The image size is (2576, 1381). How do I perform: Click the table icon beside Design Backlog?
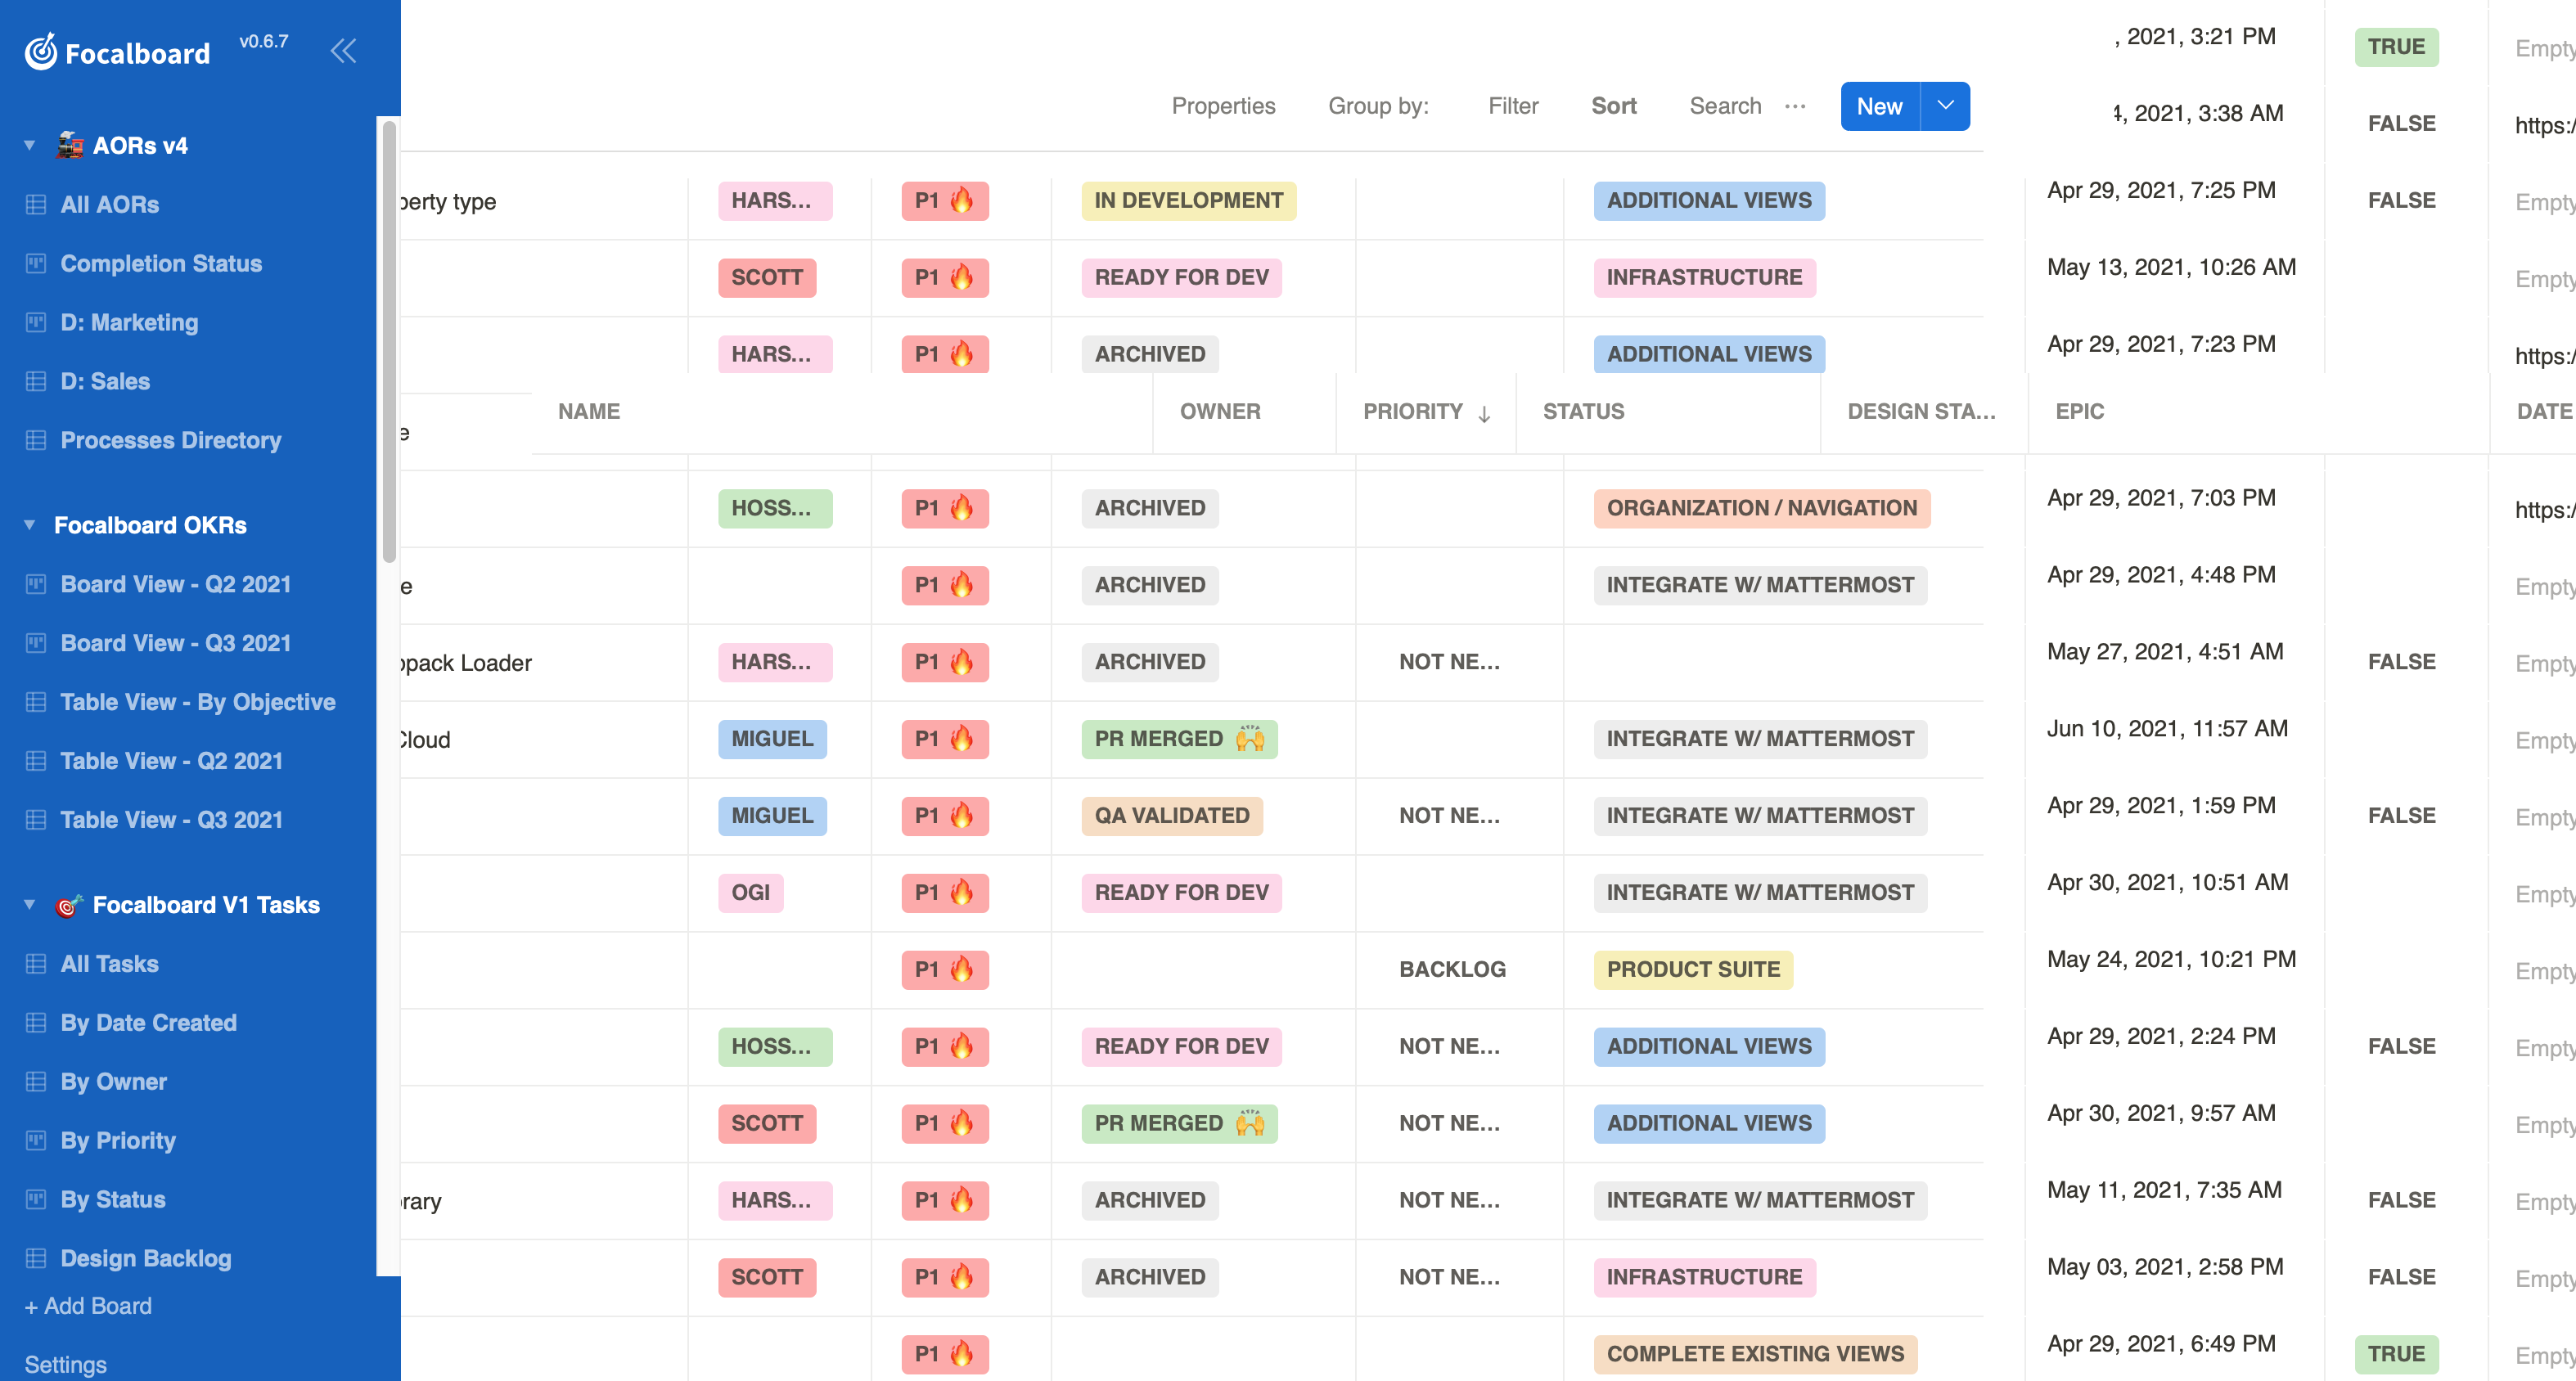(x=36, y=1259)
